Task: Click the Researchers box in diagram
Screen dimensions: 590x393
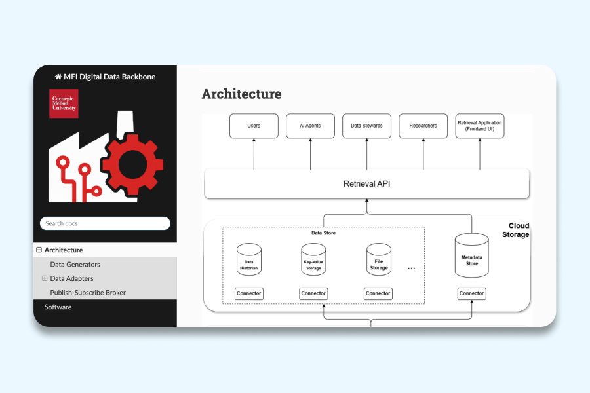Action: click(x=423, y=126)
